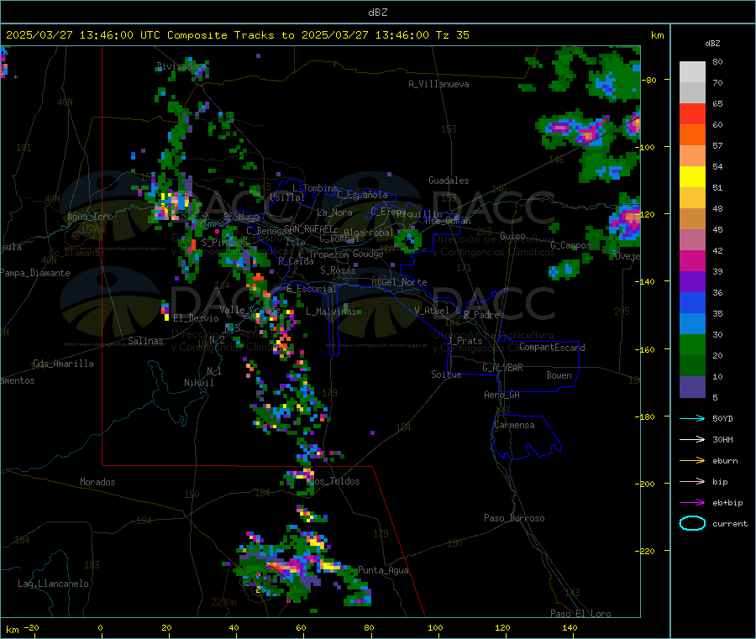
Task: Click the 'La_Nora' map label
Action: click(x=334, y=212)
